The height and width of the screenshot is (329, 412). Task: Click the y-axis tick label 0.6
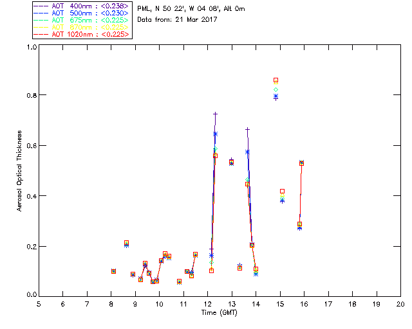(x=32, y=146)
